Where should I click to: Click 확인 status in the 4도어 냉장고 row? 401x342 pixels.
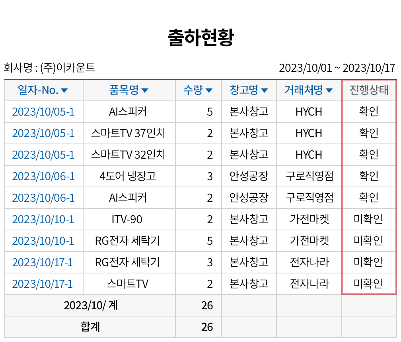[368, 176]
